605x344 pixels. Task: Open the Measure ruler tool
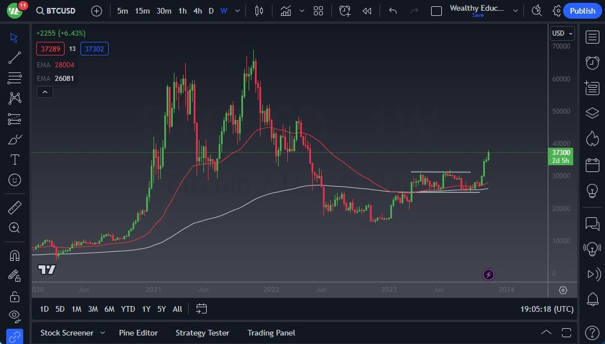(15, 207)
